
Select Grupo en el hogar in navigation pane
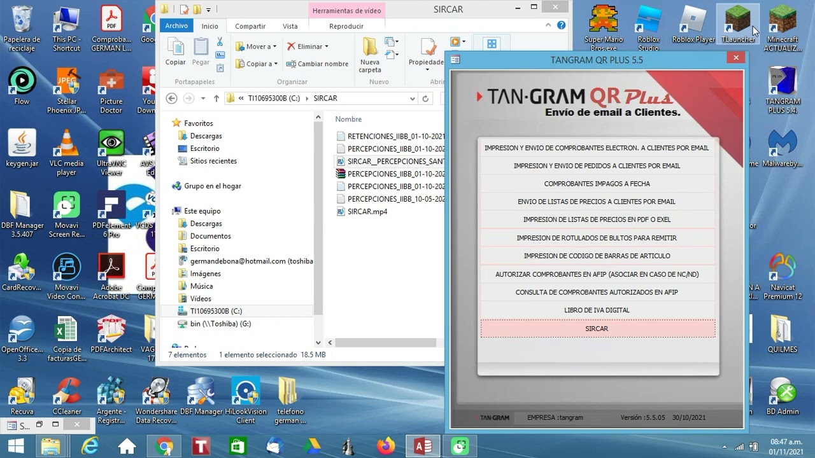click(213, 186)
